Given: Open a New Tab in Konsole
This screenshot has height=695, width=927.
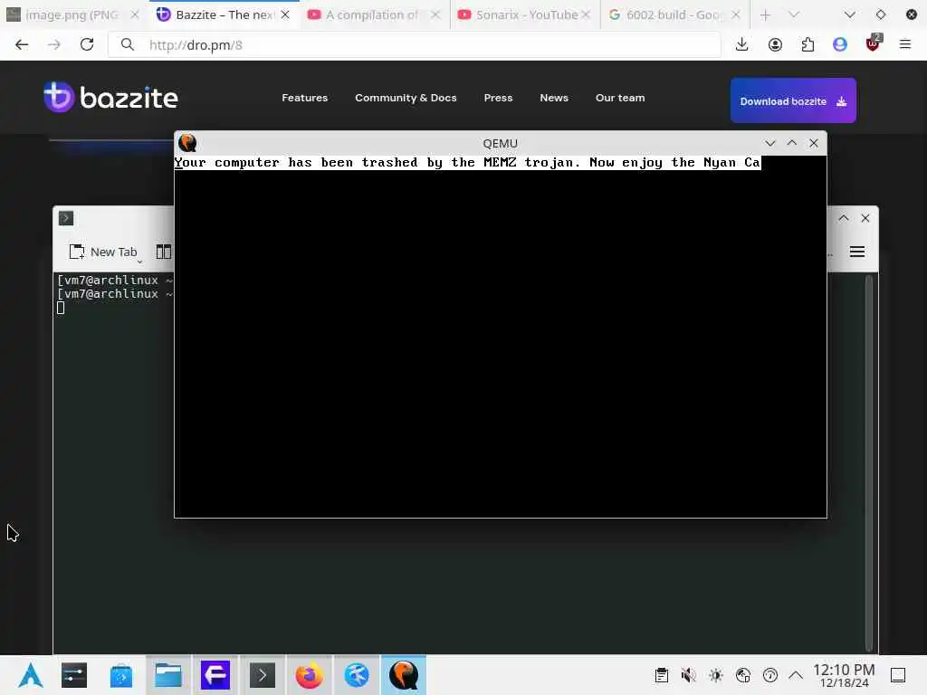Looking at the screenshot, I should (x=101, y=252).
